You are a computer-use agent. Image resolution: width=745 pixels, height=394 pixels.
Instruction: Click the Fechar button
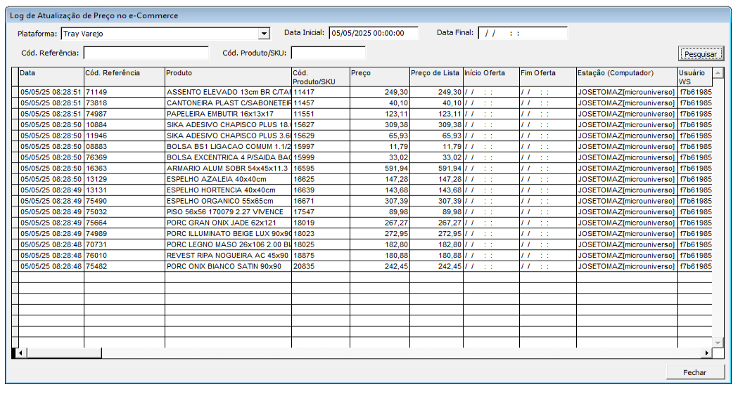(x=695, y=372)
